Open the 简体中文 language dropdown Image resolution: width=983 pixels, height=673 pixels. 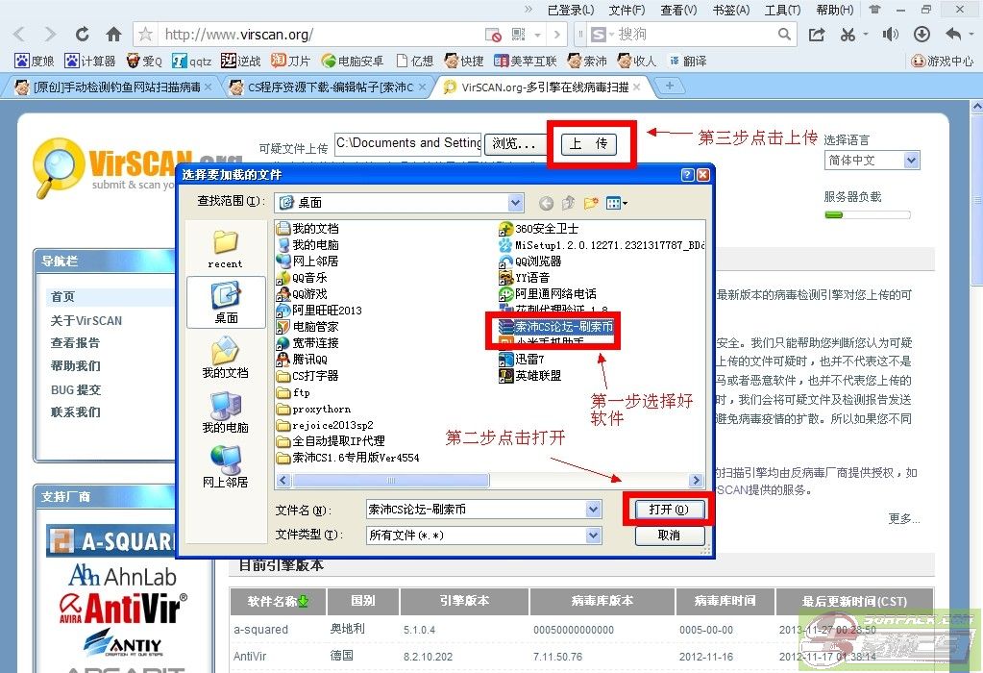911,161
